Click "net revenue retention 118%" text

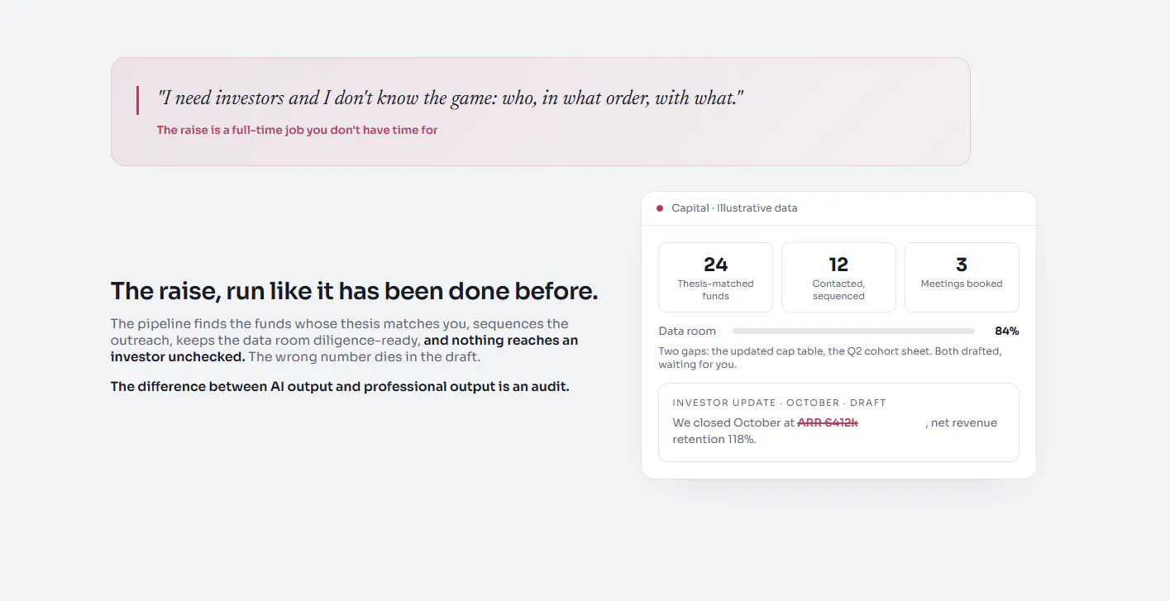pyautogui.click(x=835, y=431)
